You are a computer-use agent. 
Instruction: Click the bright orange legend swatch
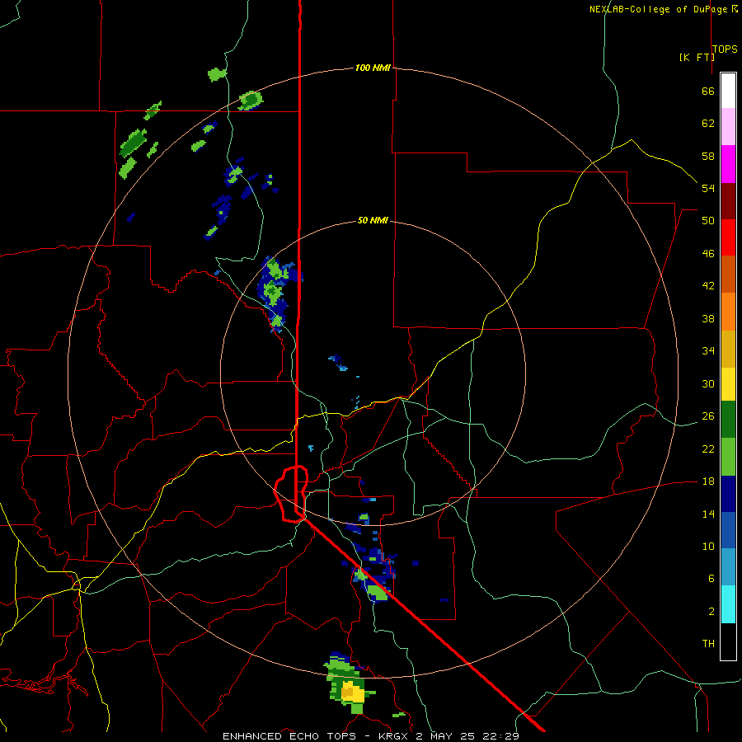pyautogui.click(x=728, y=312)
